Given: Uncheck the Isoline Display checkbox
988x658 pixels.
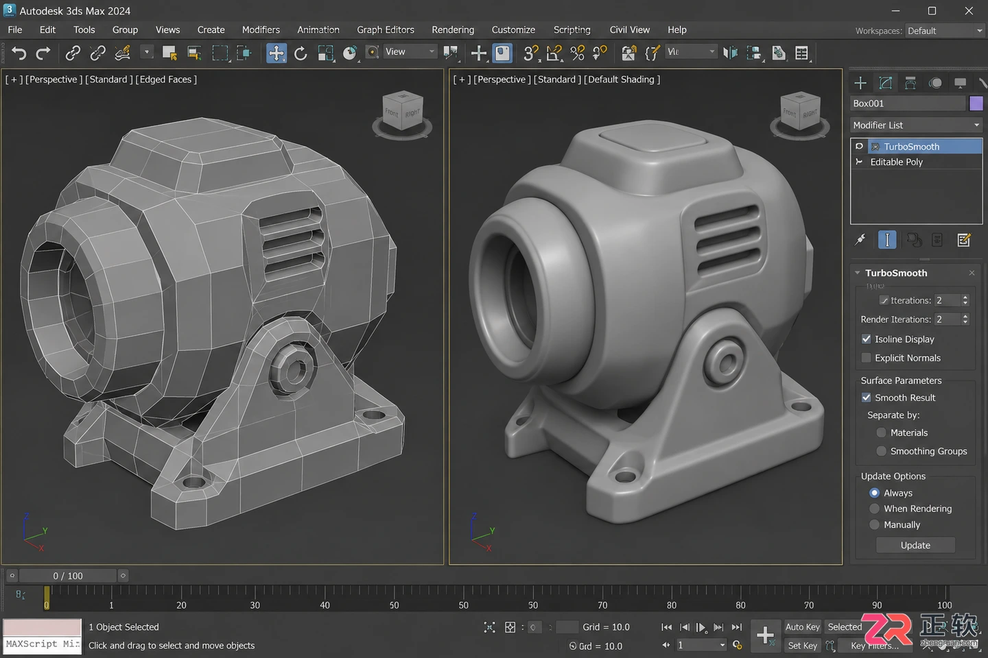Looking at the screenshot, I should click(867, 339).
